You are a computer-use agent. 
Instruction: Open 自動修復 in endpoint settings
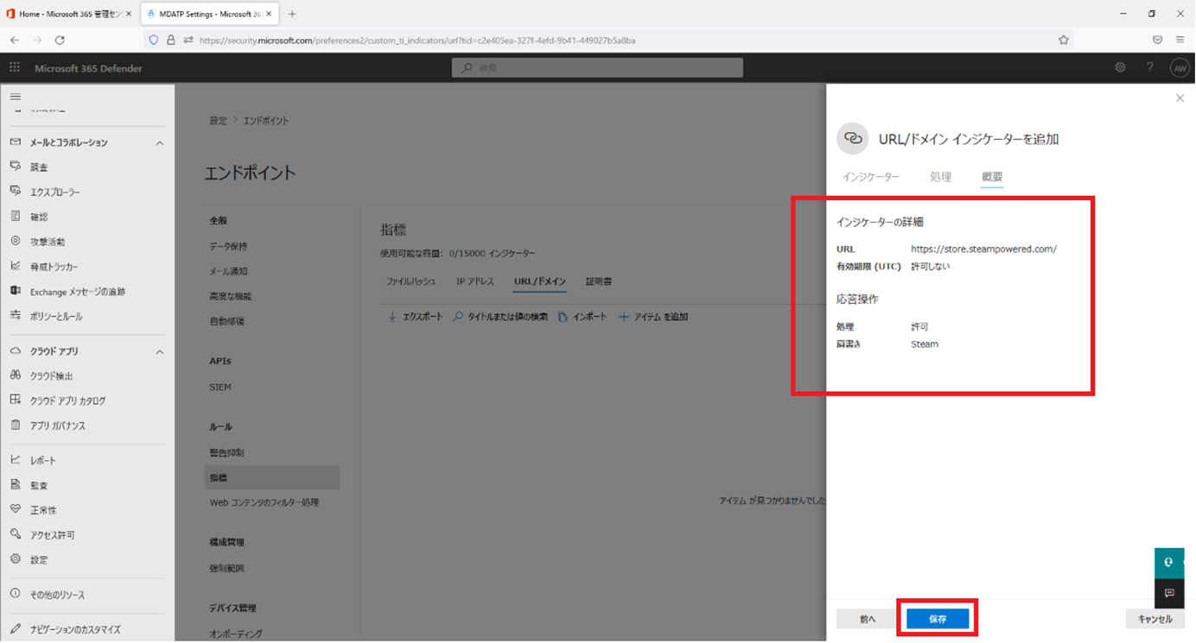click(226, 321)
